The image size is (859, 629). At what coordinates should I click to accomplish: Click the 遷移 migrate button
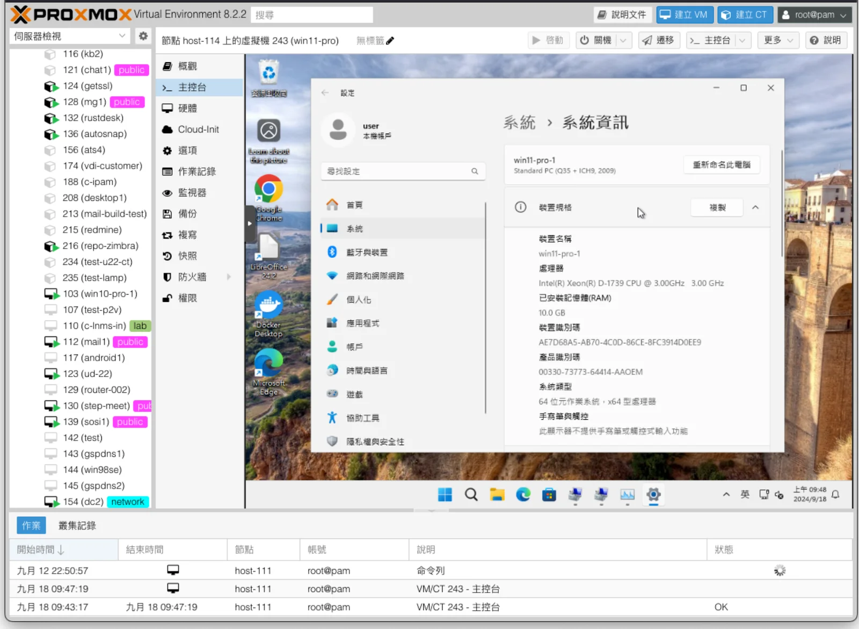pyautogui.click(x=660, y=40)
